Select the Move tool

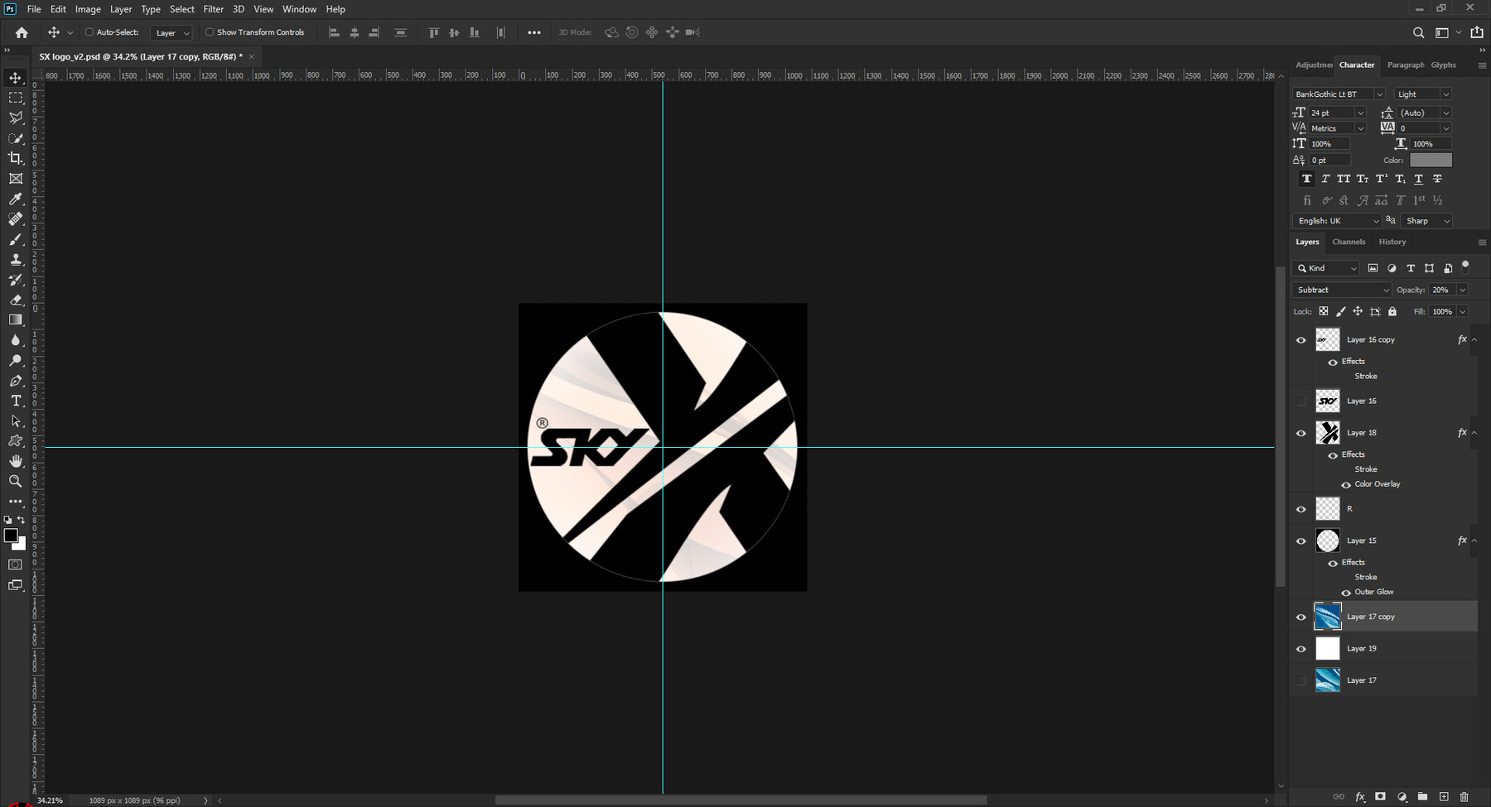[15, 77]
